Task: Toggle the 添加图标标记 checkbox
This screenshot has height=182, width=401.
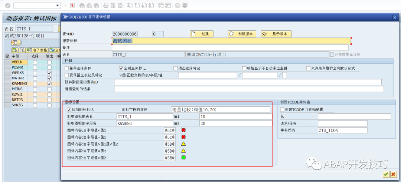Action: pyautogui.click(x=69, y=109)
